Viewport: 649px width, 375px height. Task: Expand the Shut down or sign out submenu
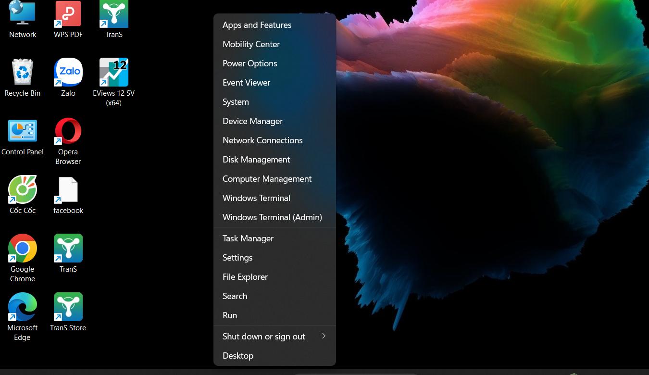coord(275,337)
